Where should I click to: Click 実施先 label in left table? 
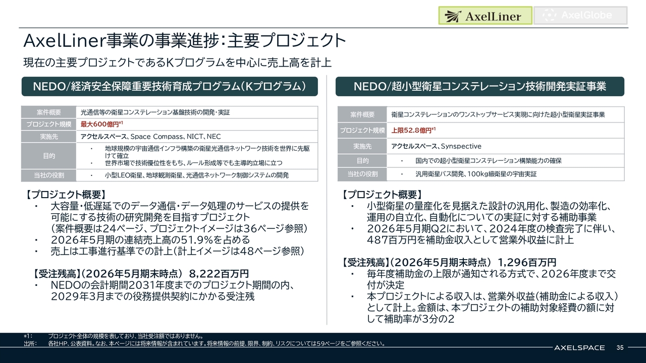point(49,137)
